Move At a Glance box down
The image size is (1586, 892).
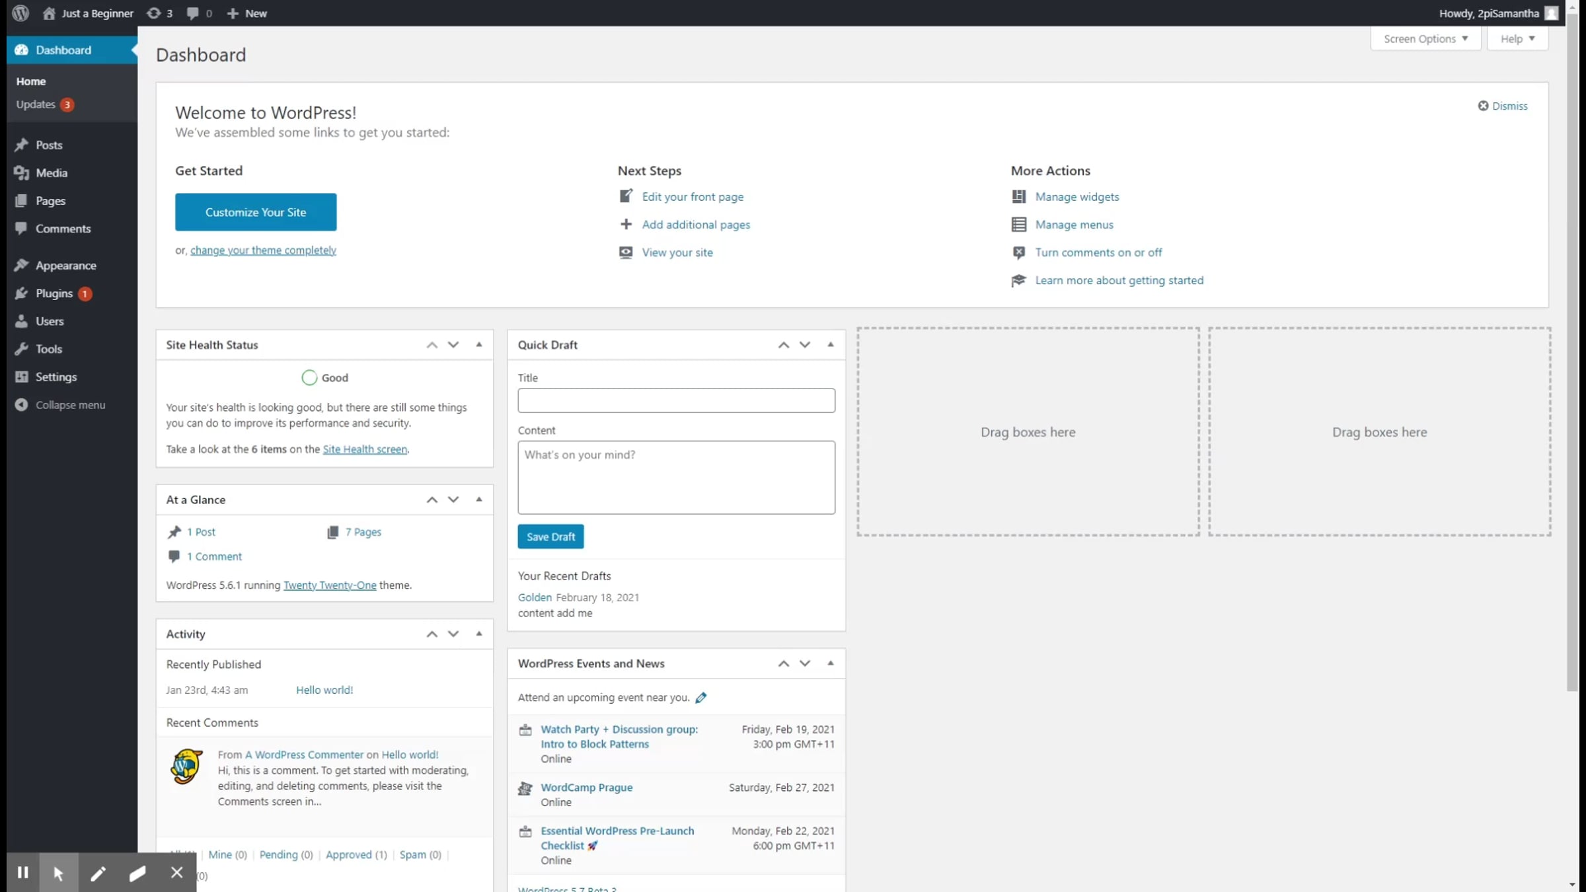click(453, 500)
